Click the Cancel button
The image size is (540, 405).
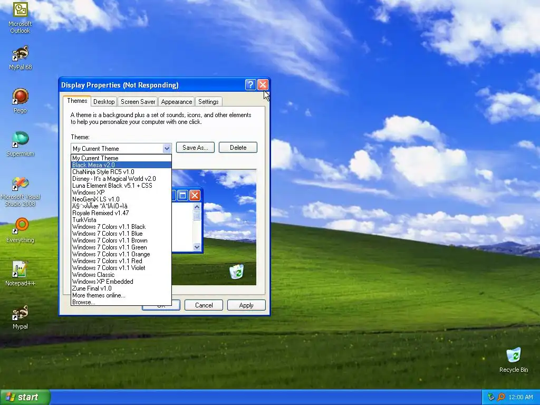pyautogui.click(x=204, y=305)
